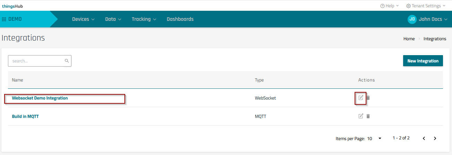
Task: Change the items per page dropdown
Action: pyautogui.click(x=374, y=138)
